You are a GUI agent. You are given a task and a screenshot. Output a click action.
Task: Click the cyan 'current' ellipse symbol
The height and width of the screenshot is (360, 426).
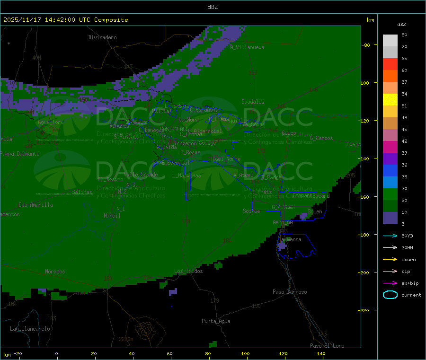[x=390, y=295]
